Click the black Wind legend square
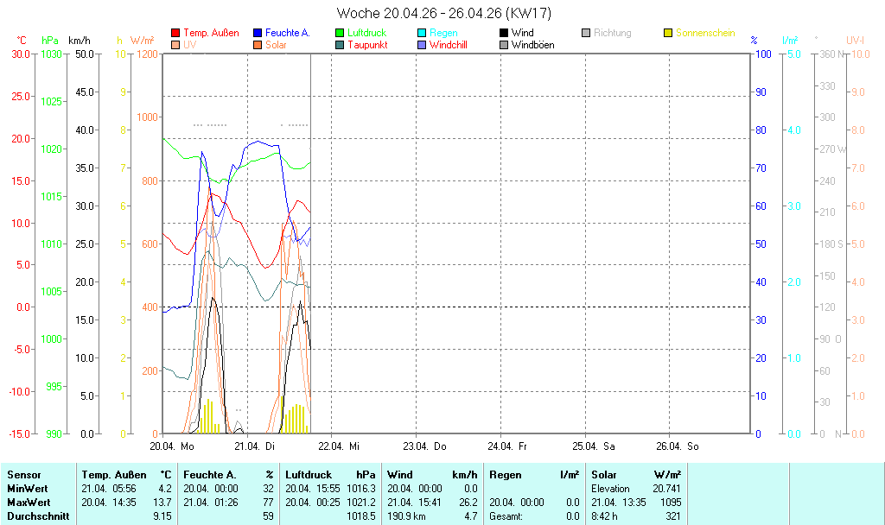885x525 pixels. (505, 33)
